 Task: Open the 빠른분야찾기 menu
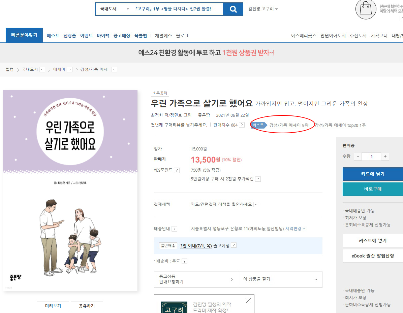pyautogui.click(x=24, y=35)
